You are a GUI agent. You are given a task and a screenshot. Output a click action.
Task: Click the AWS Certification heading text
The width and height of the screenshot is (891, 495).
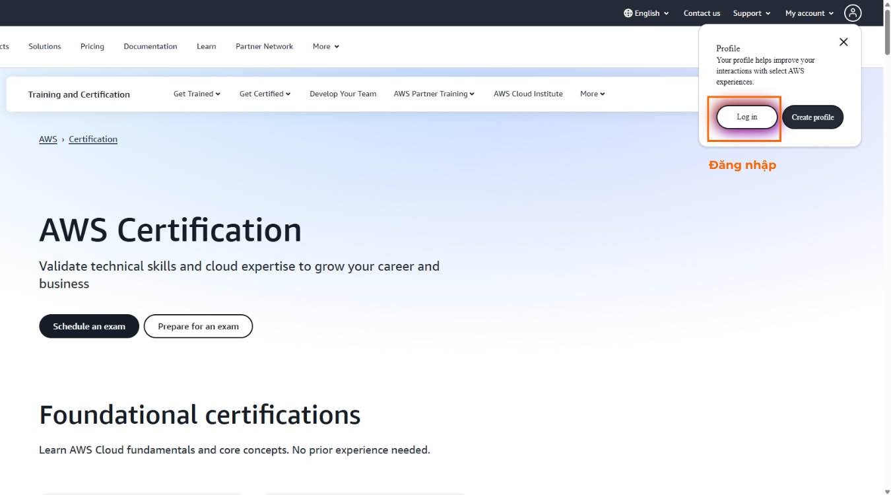click(170, 230)
